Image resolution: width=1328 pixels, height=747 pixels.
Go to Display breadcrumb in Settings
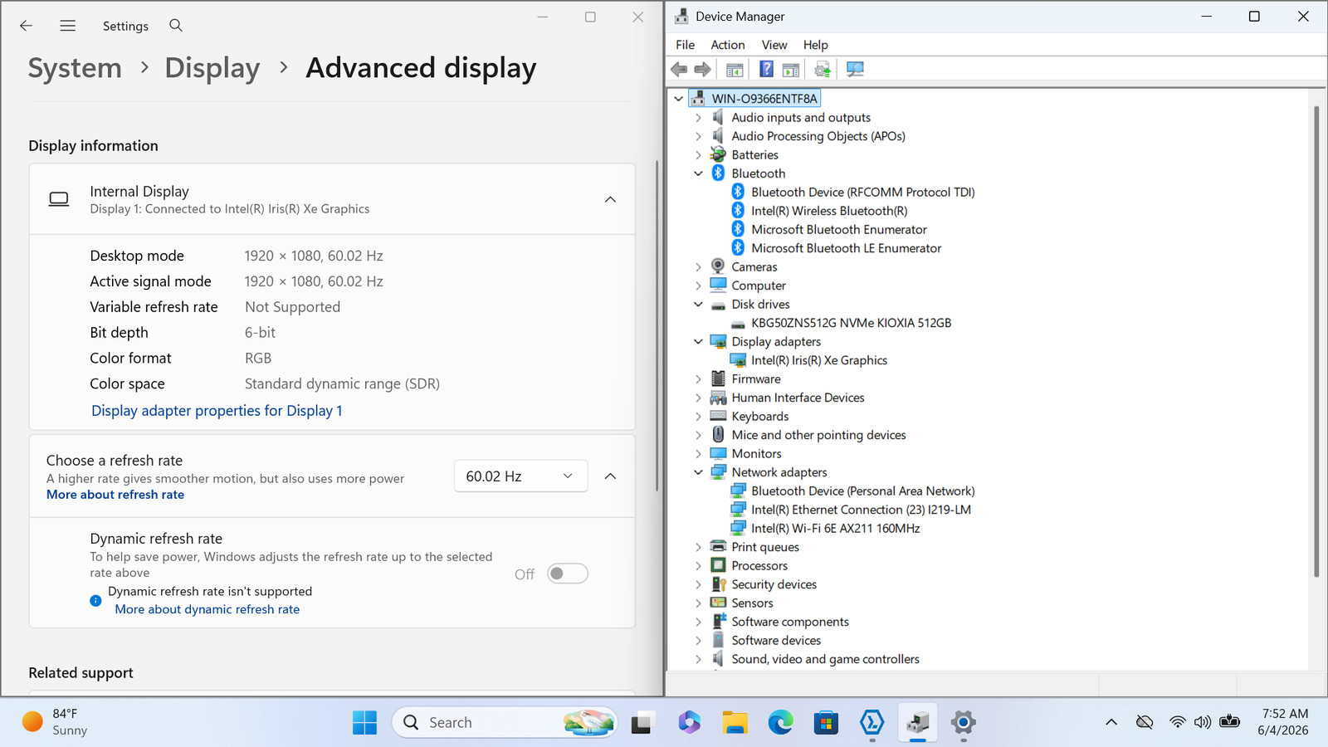coord(212,68)
